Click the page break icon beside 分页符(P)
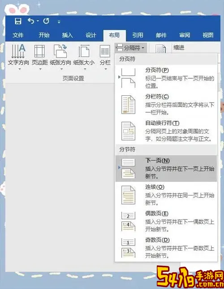The image size is (224, 289). click(x=128, y=78)
